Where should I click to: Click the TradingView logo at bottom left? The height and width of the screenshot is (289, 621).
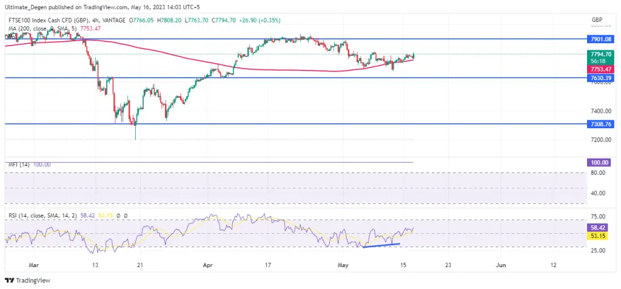[28, 280]
